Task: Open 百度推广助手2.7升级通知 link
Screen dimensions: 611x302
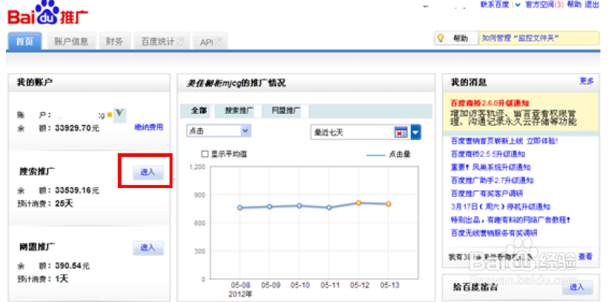Action: [493, 181]
